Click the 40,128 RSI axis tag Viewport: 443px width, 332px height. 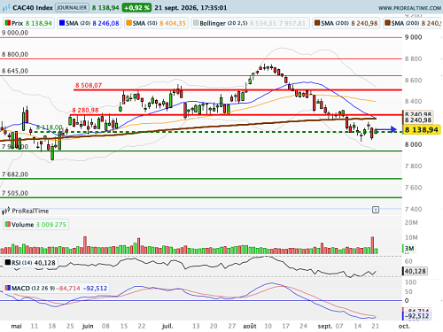point(415,271)
